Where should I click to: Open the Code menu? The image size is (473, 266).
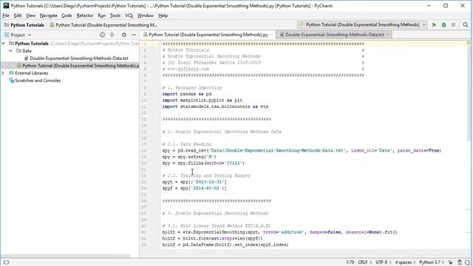click(67, 16)
